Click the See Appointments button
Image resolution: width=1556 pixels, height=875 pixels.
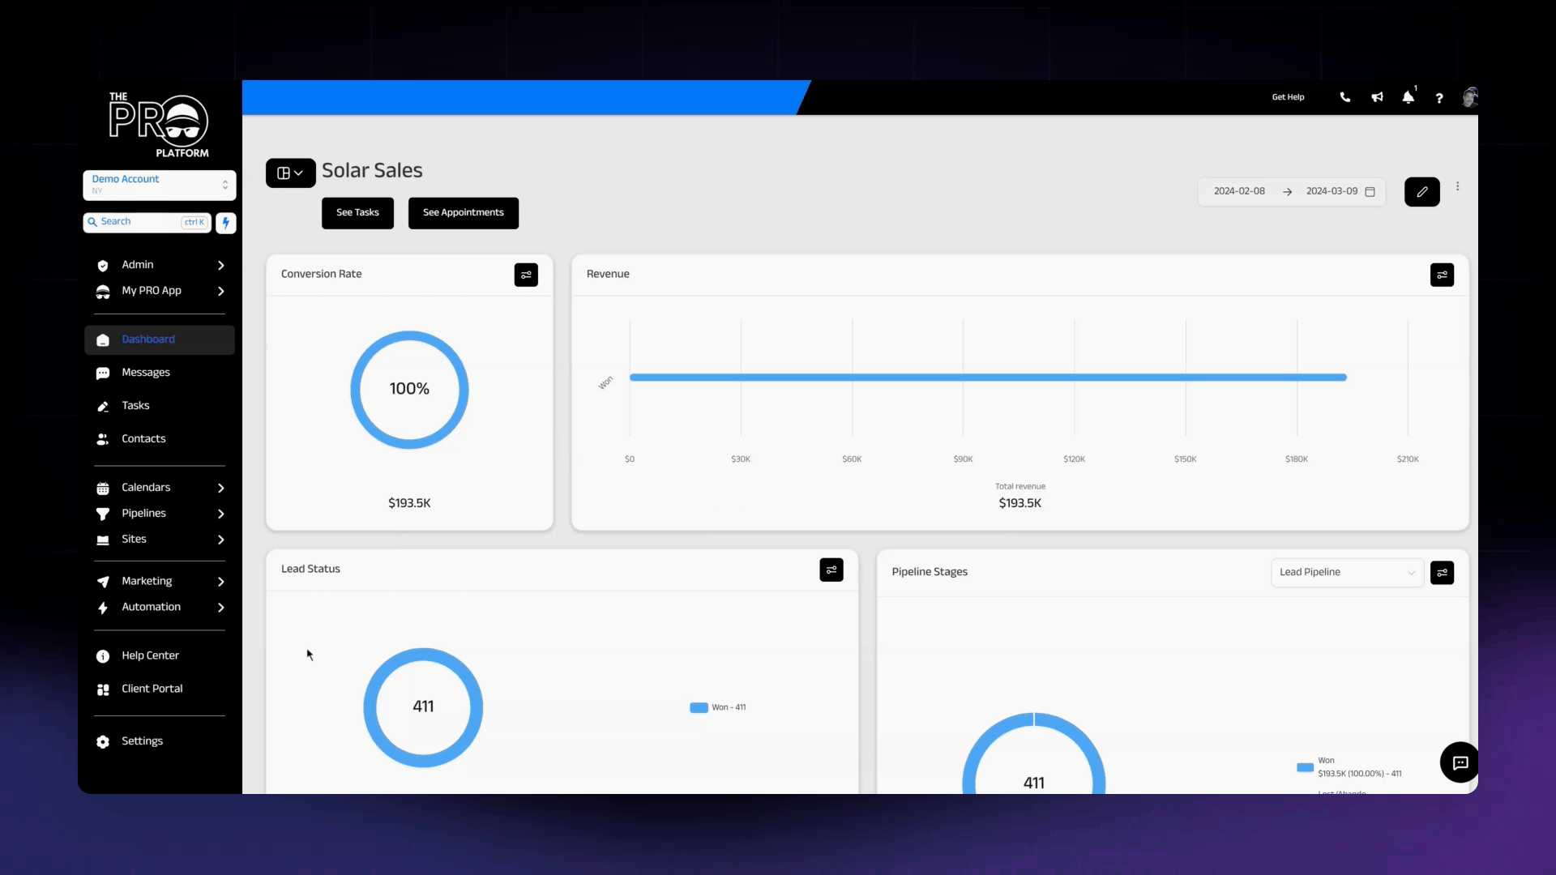[x=463, y=211]
